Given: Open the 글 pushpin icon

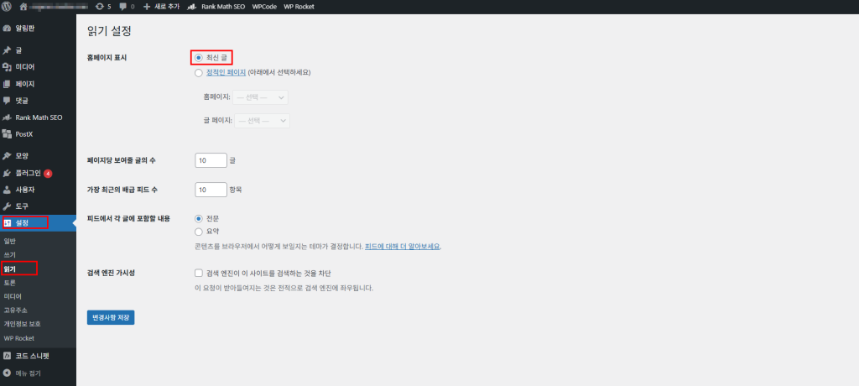Looking at the screenshot, I should click(x=7, y=50).
